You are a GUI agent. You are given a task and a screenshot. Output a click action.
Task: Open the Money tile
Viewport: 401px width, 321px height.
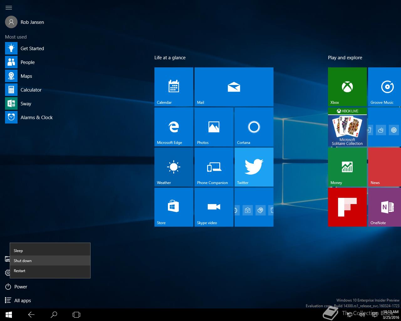(x=347, y=167)
